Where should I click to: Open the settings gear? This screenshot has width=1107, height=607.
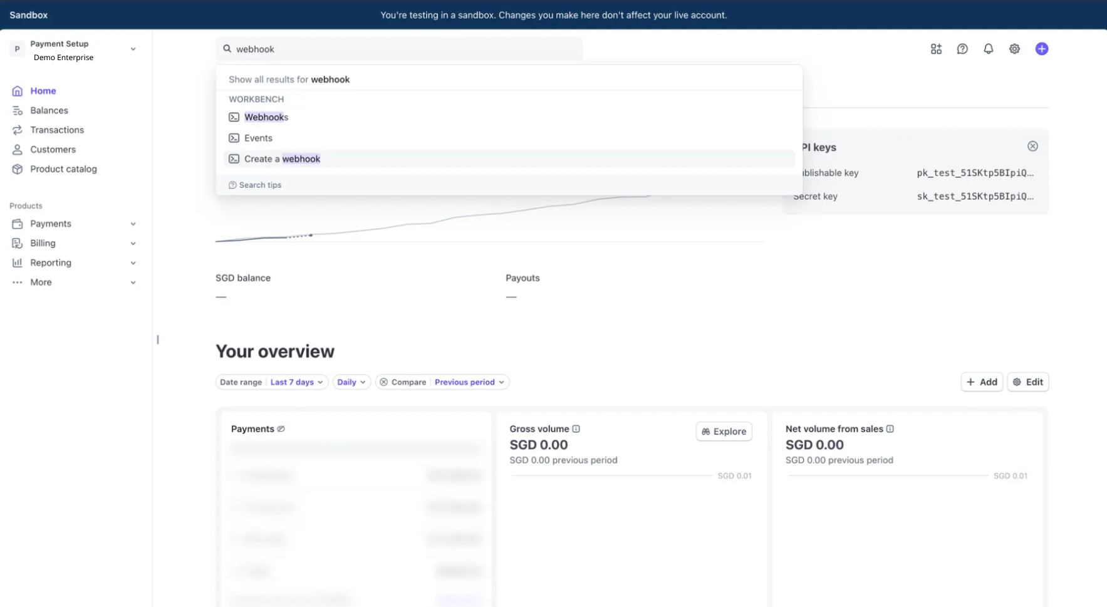click(1015, 48)
